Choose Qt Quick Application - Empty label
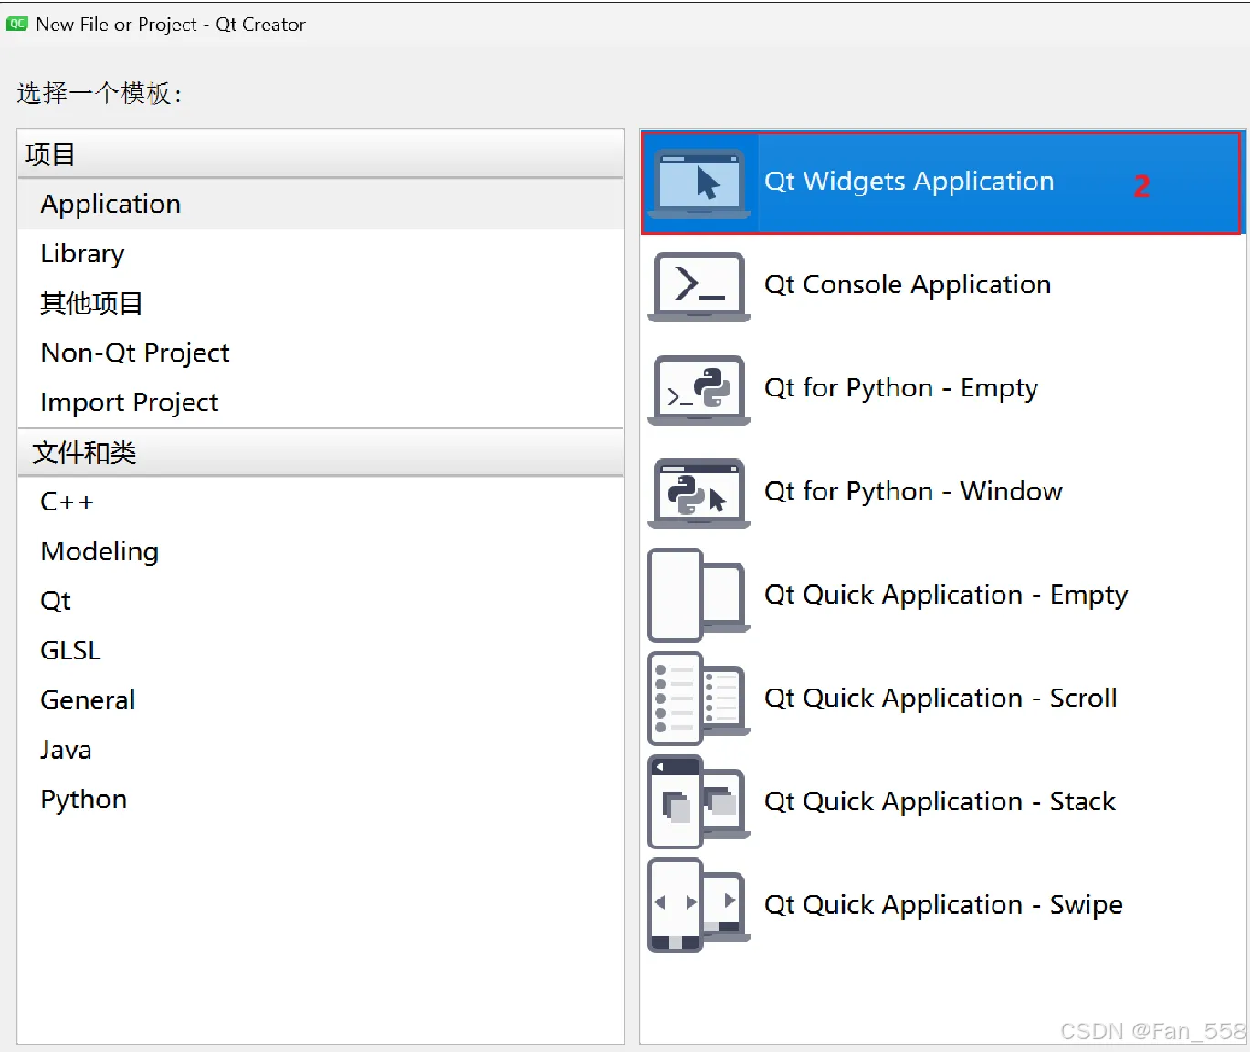This screenshot has width=1250, height=1052. point(946,594)
